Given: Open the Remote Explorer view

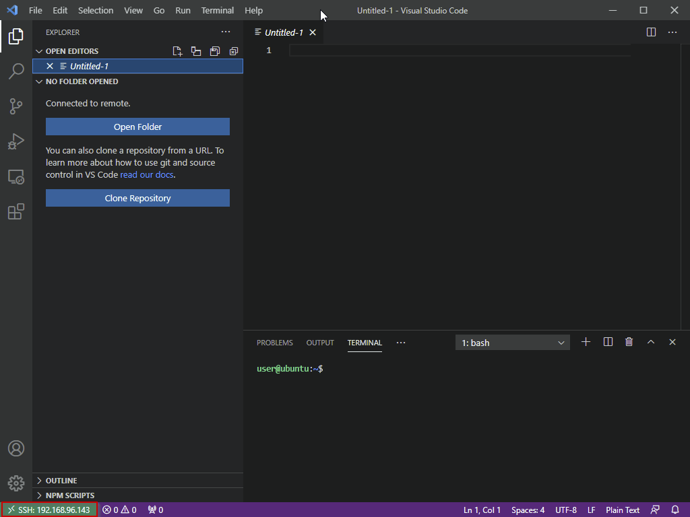Looking at the screenshot, I should click(x=16, y=177).
